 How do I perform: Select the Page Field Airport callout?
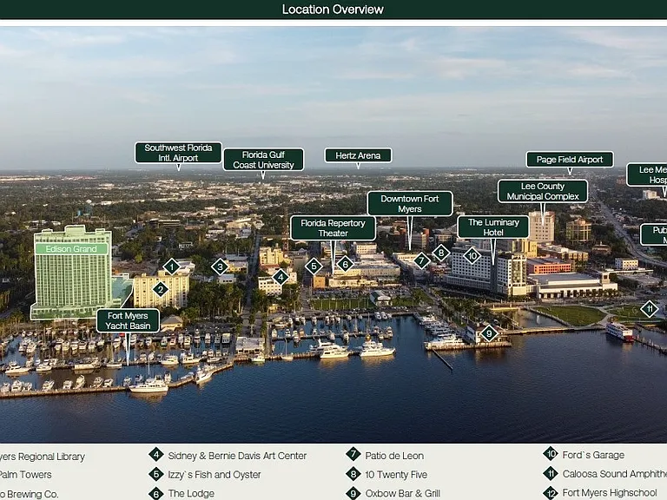coord(570,160)
